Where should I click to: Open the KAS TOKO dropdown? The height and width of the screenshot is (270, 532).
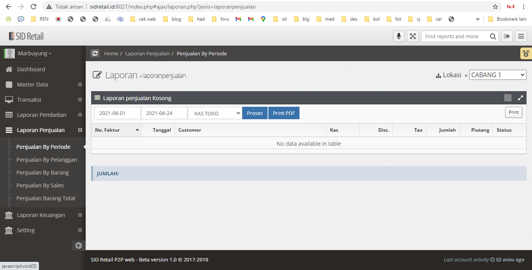215,113
